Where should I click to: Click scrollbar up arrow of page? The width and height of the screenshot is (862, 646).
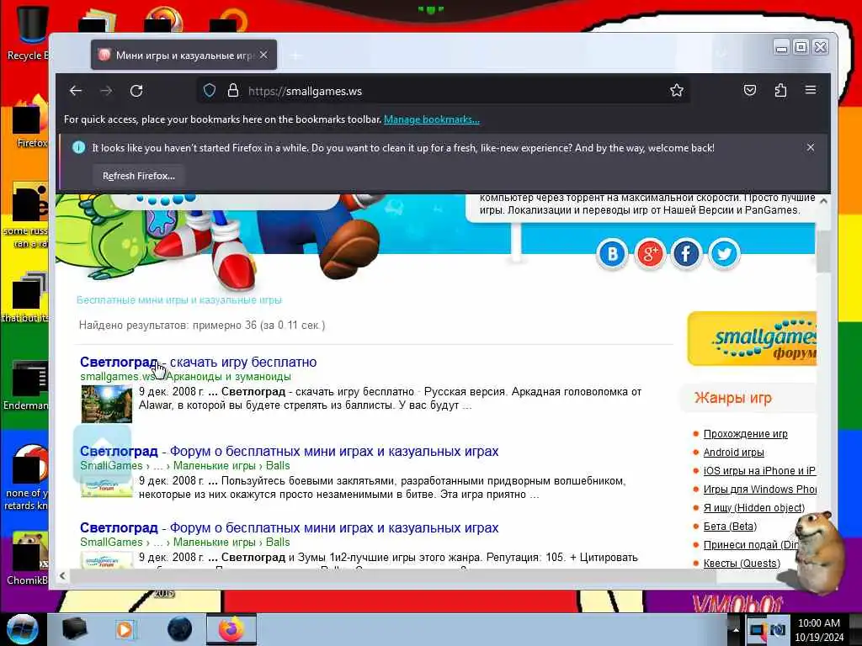pos(823,201)
